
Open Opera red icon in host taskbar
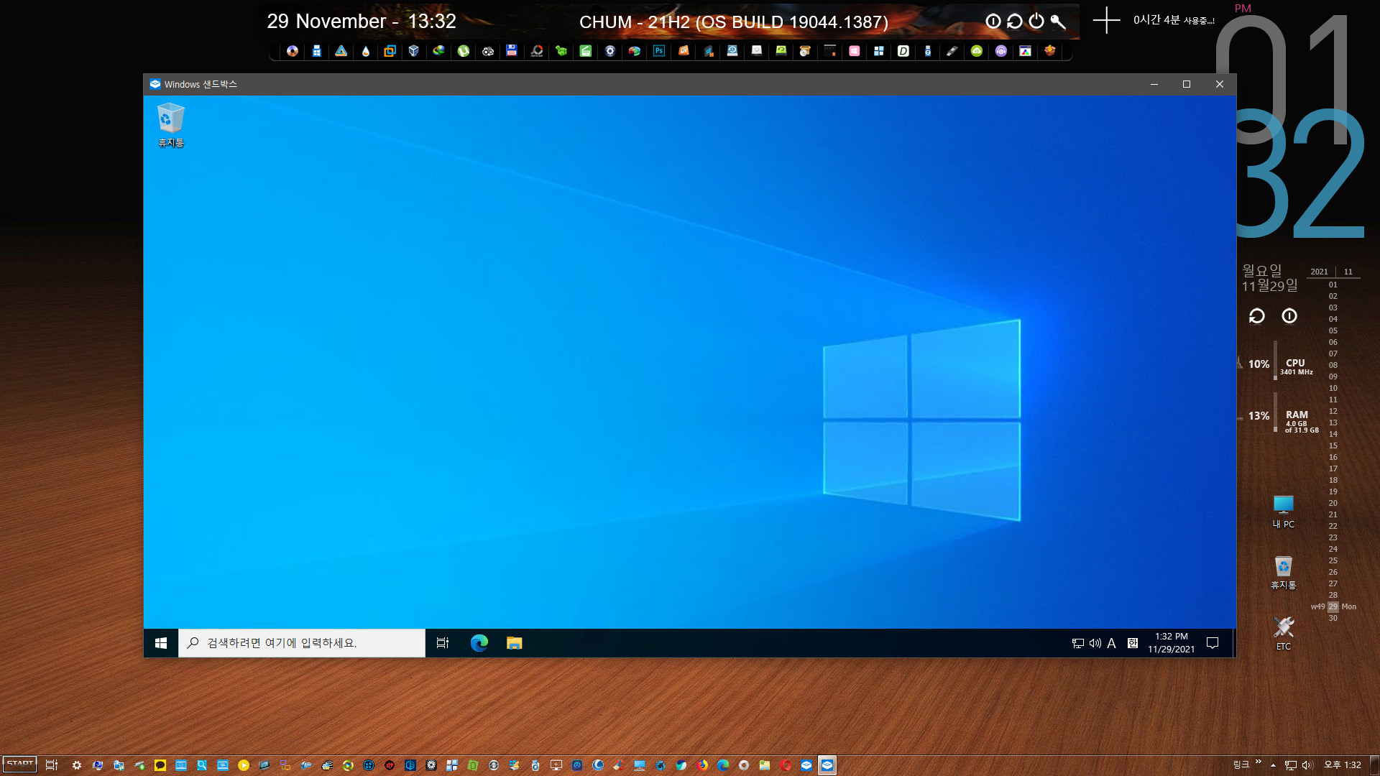(x=786, y=765)
